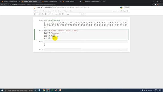Move selected cell up
Image resolution: width=163 pixels, height=92 pixels.
point(48,14)
